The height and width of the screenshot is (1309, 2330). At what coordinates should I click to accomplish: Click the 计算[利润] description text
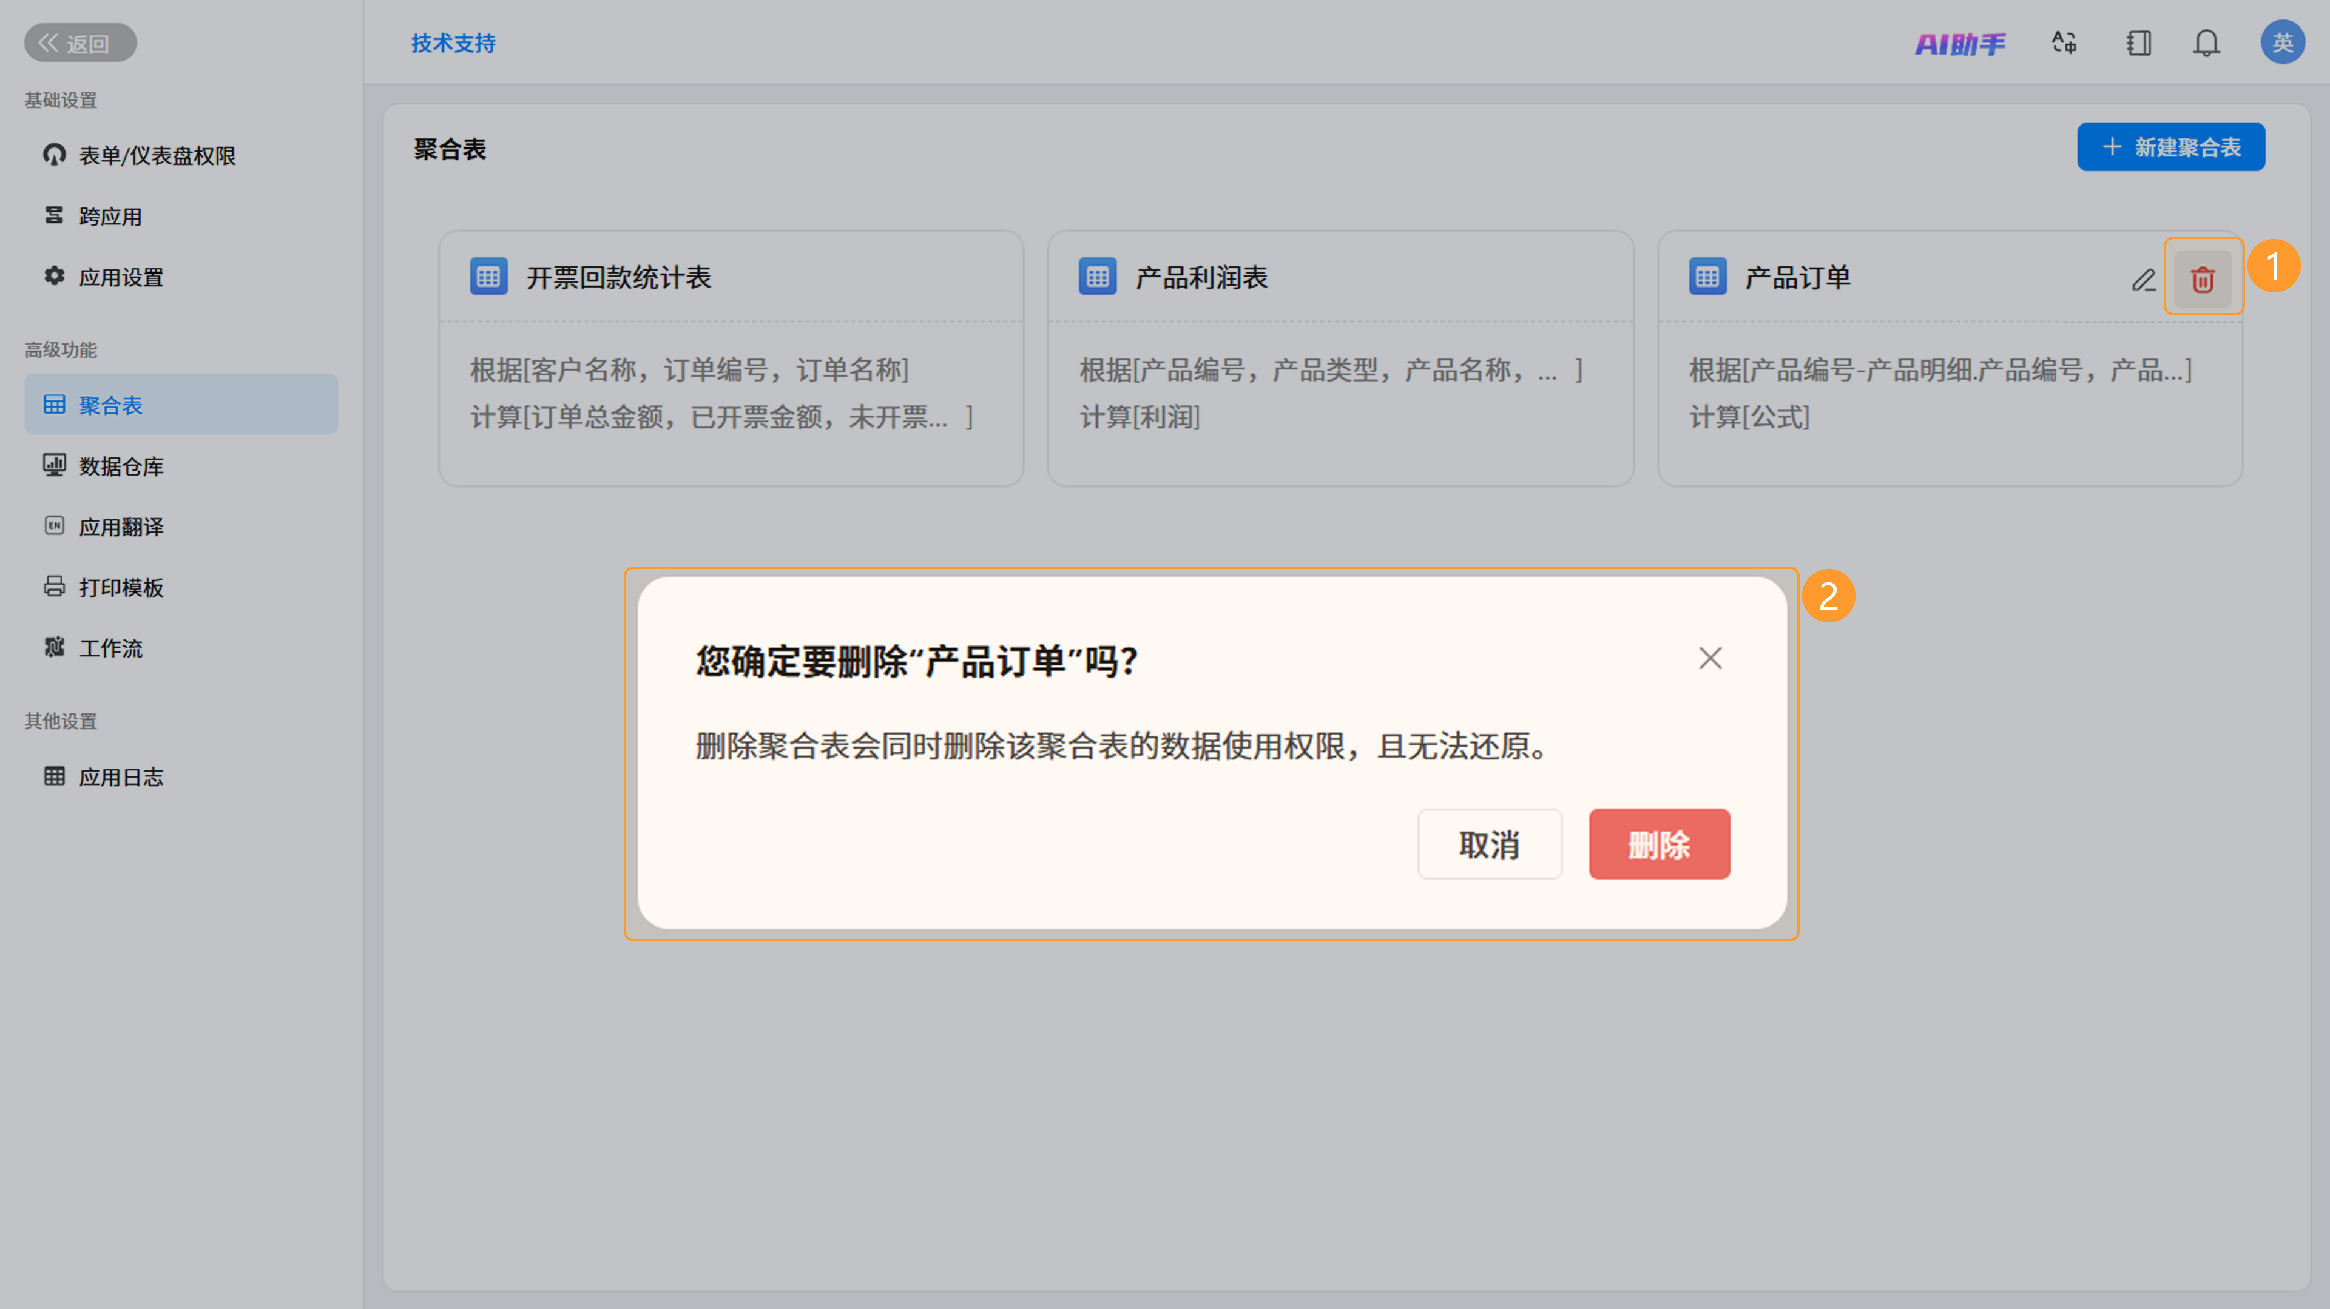1140,417
